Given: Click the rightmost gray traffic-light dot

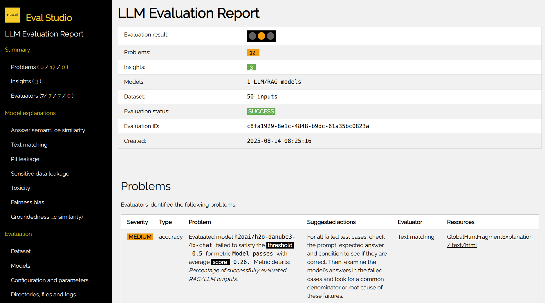Looking at the screenshot, I should (270, 36).
